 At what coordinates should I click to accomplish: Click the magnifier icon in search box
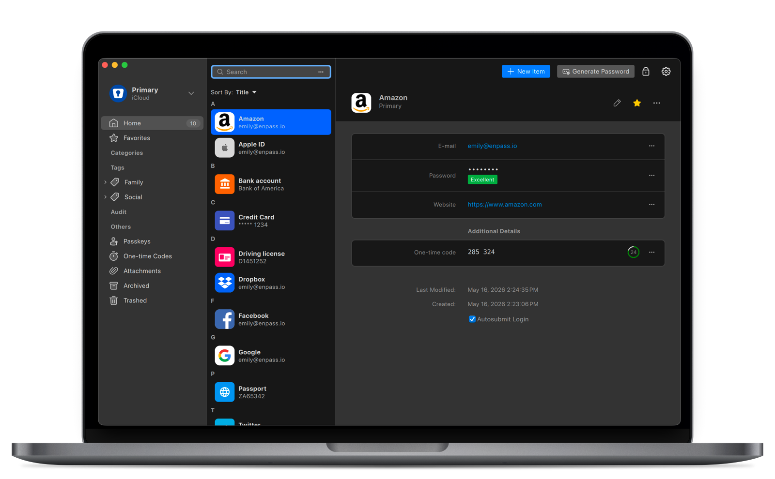220,72
